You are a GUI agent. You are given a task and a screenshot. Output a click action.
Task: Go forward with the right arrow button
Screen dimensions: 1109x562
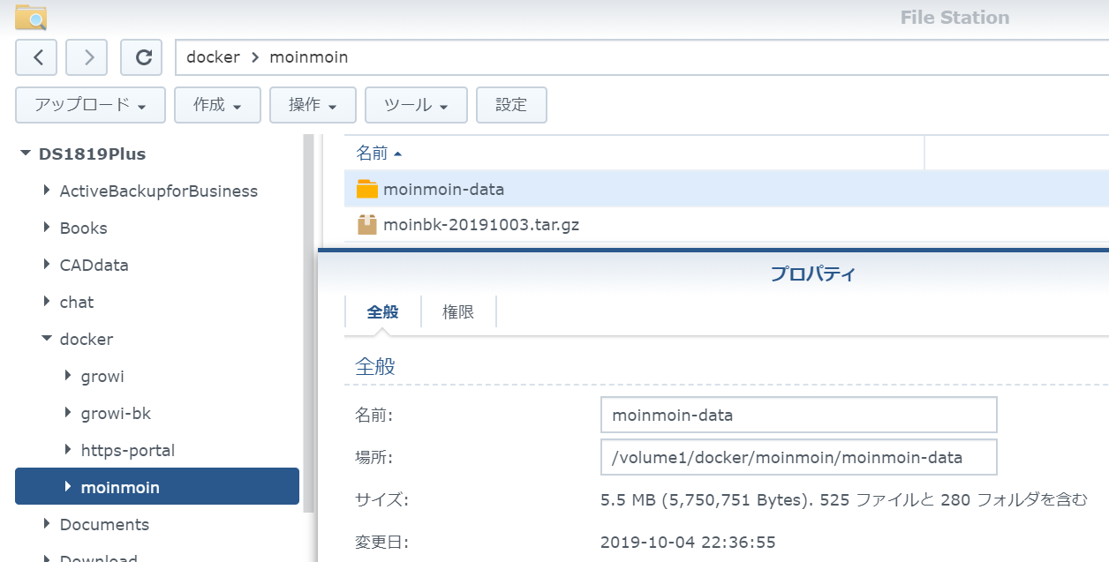[88, 58]
